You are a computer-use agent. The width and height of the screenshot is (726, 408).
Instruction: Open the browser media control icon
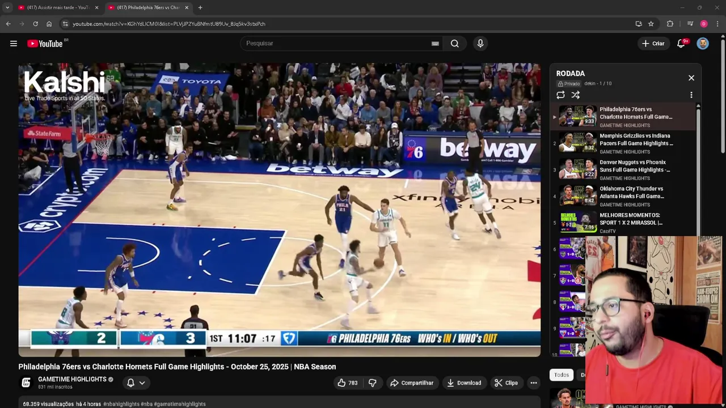[x=690, y=24]
